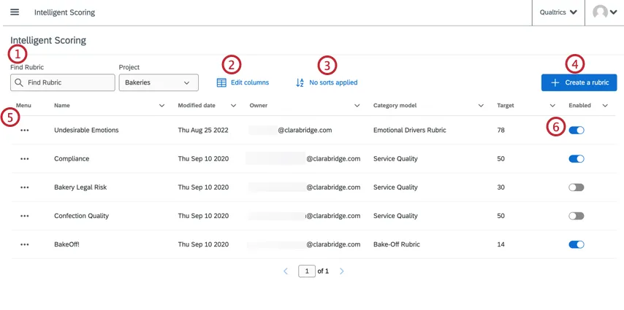Click the Create a rubric button
The height and width of the screenshot is (310, 624).
[579, 82]
